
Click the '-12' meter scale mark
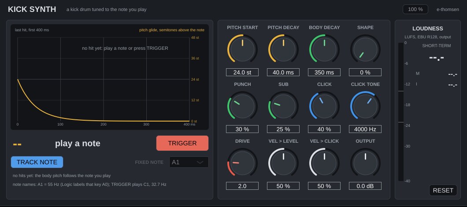coord(407,84)
